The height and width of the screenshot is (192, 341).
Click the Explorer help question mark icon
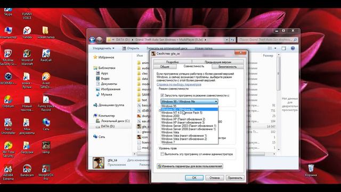293,49
